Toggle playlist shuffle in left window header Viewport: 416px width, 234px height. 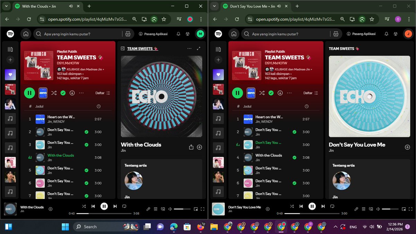[54, 93]
